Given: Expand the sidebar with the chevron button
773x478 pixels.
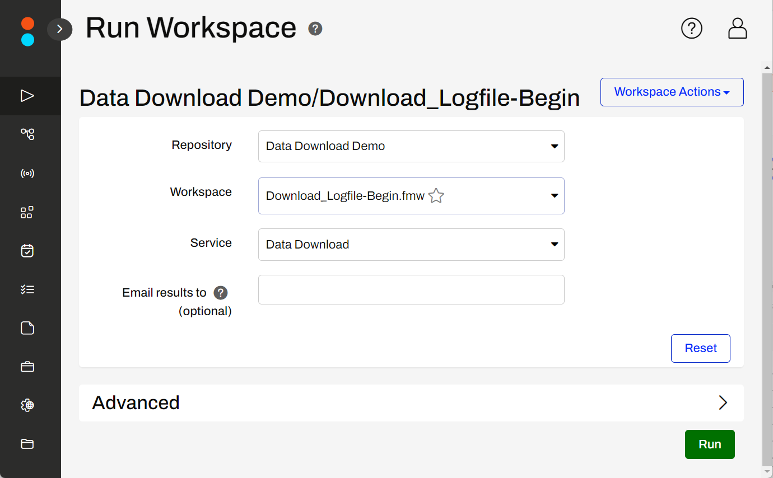Looking at the screenshot, I should click(x=59, y=29).
